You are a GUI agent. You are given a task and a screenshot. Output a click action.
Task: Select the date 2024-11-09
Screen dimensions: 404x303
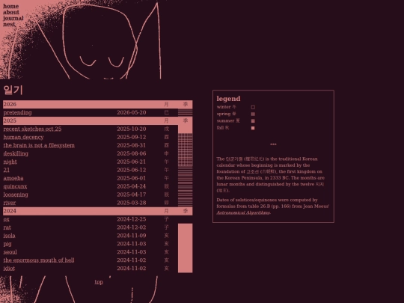132,236
